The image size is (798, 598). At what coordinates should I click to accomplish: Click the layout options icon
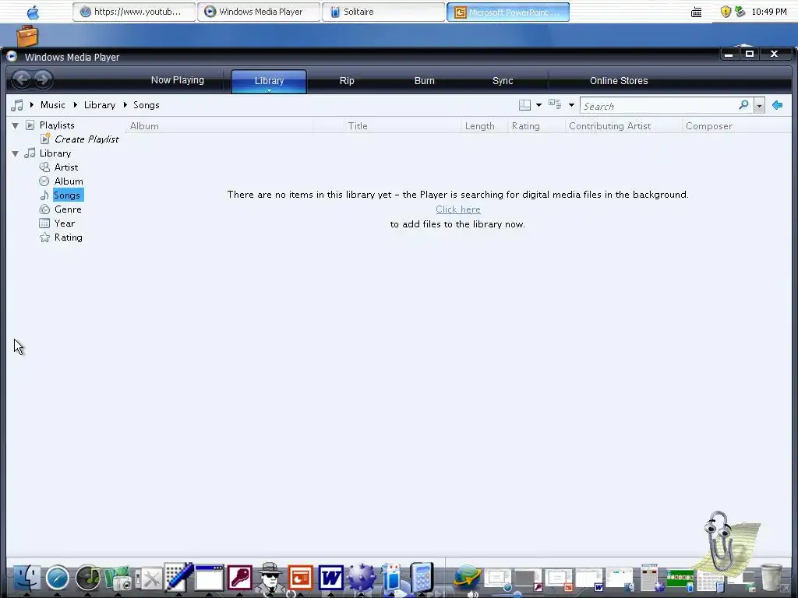tap(524, 105)
